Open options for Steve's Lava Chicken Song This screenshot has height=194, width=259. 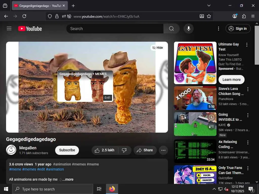pos(248,89)
